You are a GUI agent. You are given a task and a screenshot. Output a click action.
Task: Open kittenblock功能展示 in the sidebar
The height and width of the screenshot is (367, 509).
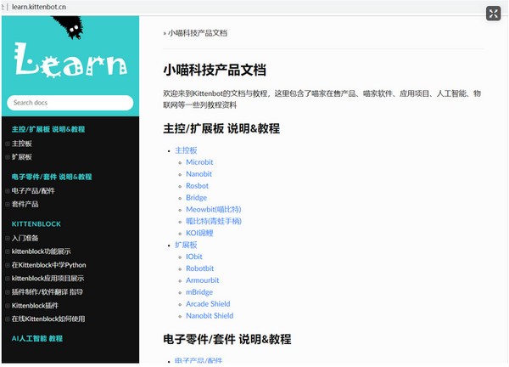pos(42,251)
